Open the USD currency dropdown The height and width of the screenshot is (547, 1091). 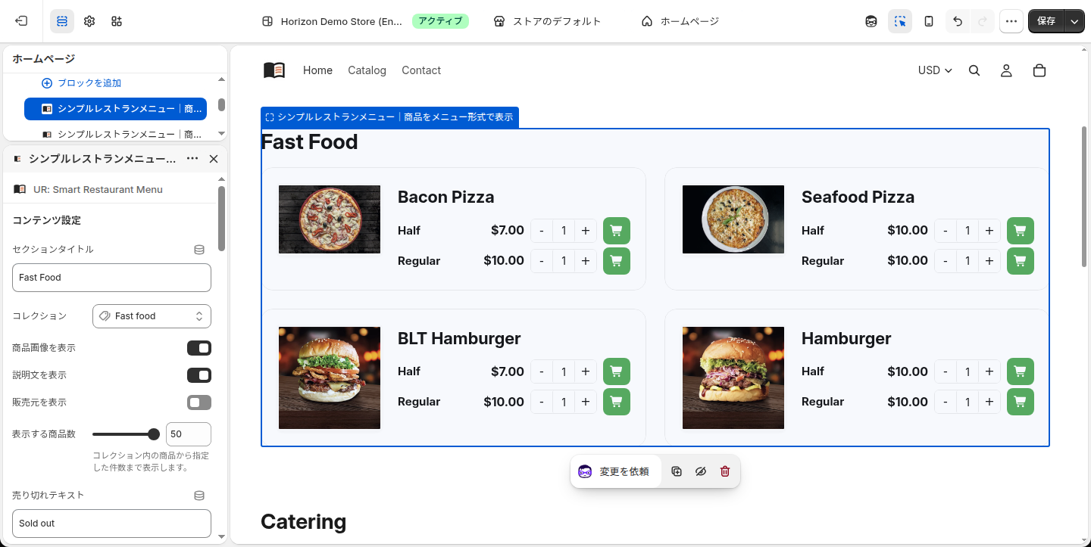tap(935, 70)
